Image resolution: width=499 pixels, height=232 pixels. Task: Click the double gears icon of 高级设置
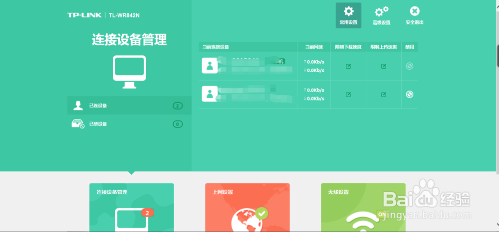click(x=381, y=12)
